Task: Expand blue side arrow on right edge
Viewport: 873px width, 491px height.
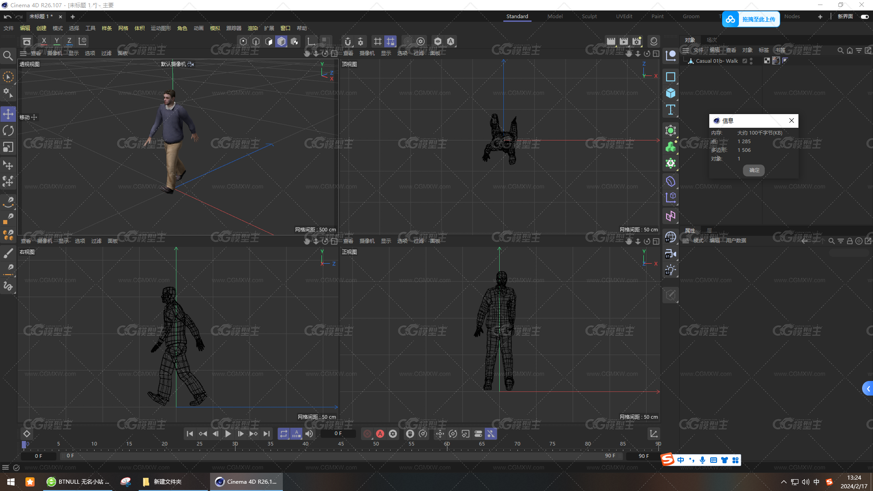Action: 868,389
